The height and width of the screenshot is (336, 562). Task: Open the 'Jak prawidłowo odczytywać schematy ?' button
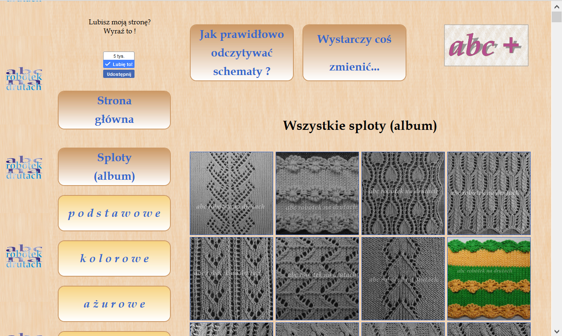[x=242, y=53]
